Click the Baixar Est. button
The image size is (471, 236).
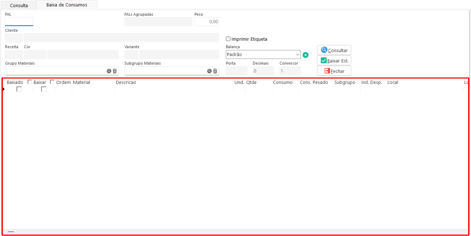point(334,61)
